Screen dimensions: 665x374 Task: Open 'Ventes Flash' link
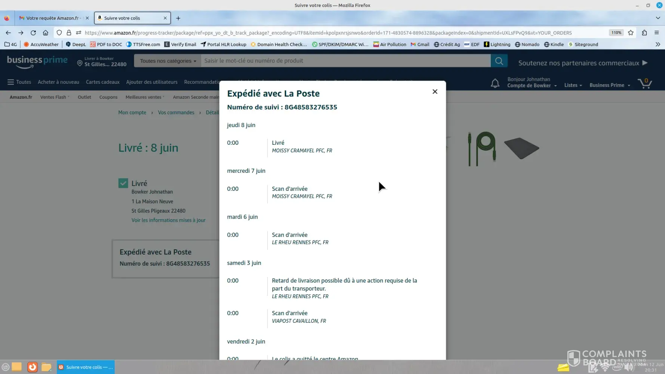pos(54,97)
